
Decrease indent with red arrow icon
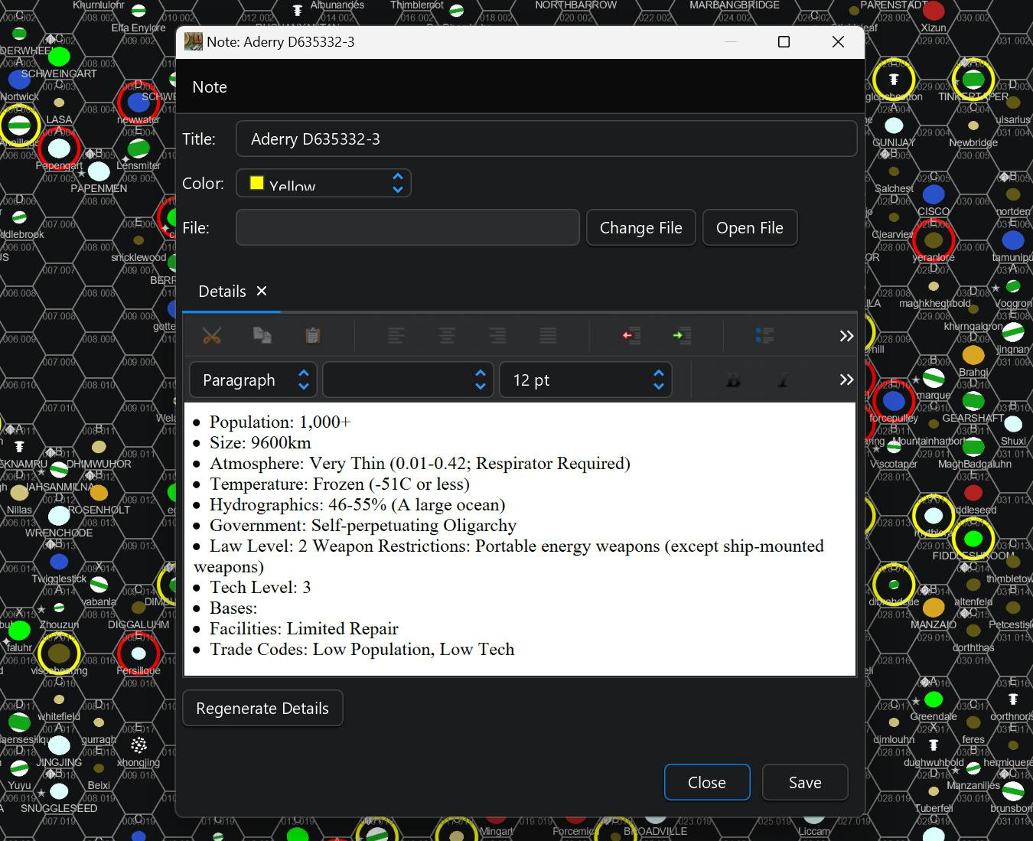(x=631, y=335)
